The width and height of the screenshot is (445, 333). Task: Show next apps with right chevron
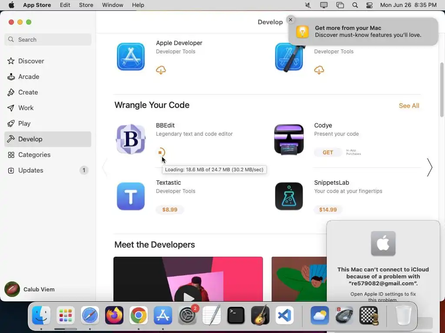tap(430, 167)
